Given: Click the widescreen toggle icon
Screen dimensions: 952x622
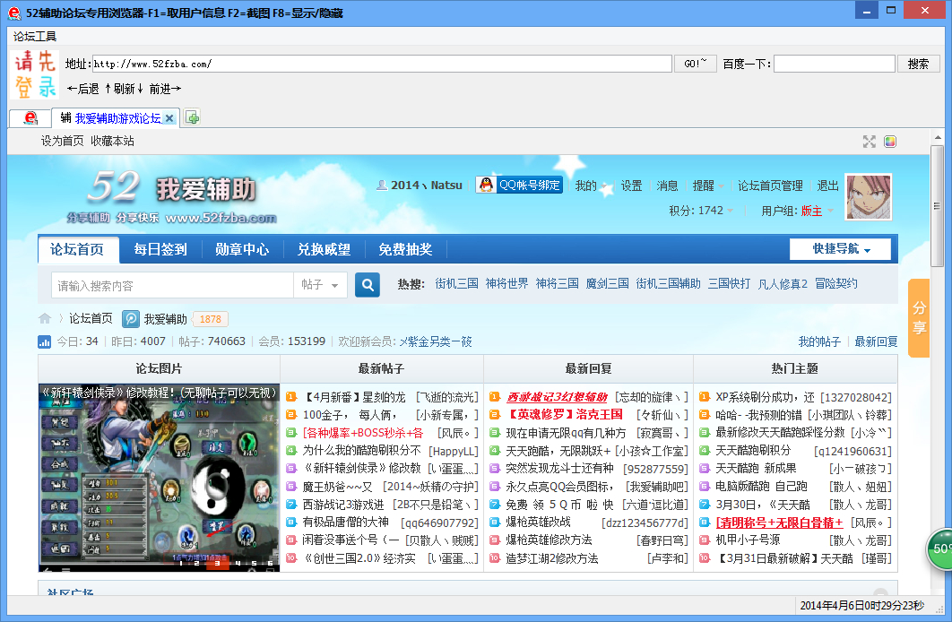Looking at the screenshot, I should [x=869, y=142].
